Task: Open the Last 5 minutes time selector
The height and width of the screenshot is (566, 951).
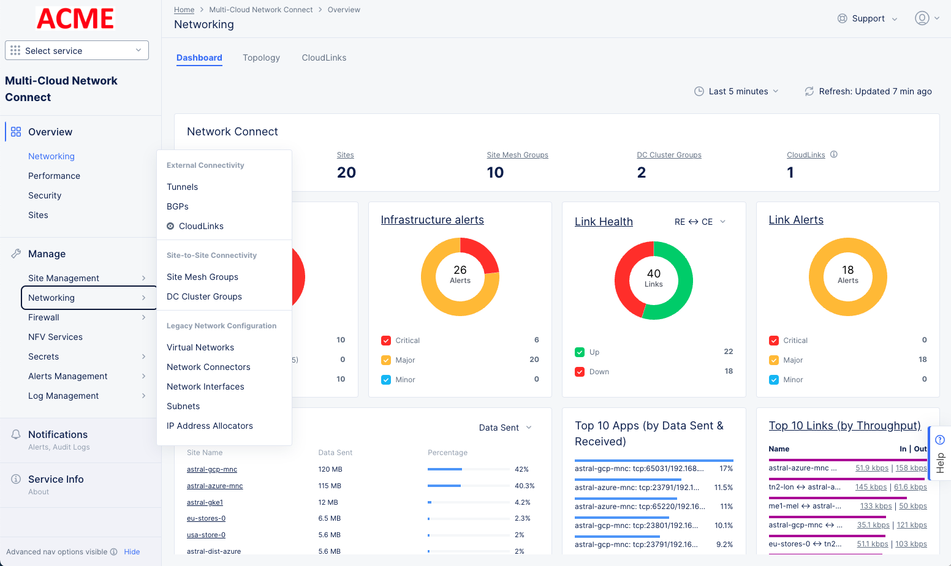Action: coord(737,91)
